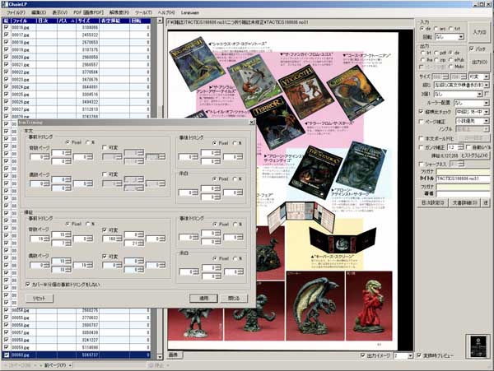
Task: Open the ツール(T) menu
Action: pos(143,12)
